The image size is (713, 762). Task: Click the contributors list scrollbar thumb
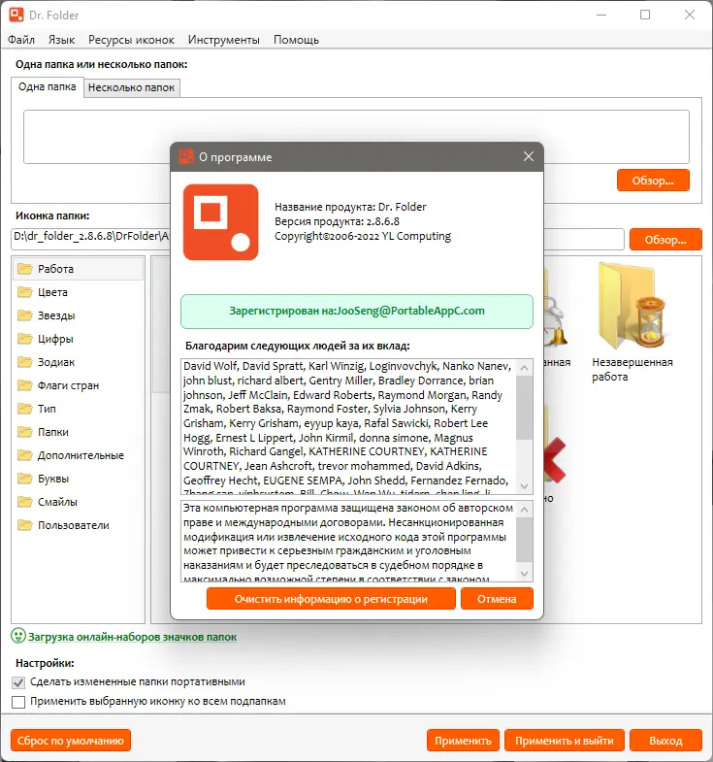coord(524,408)
